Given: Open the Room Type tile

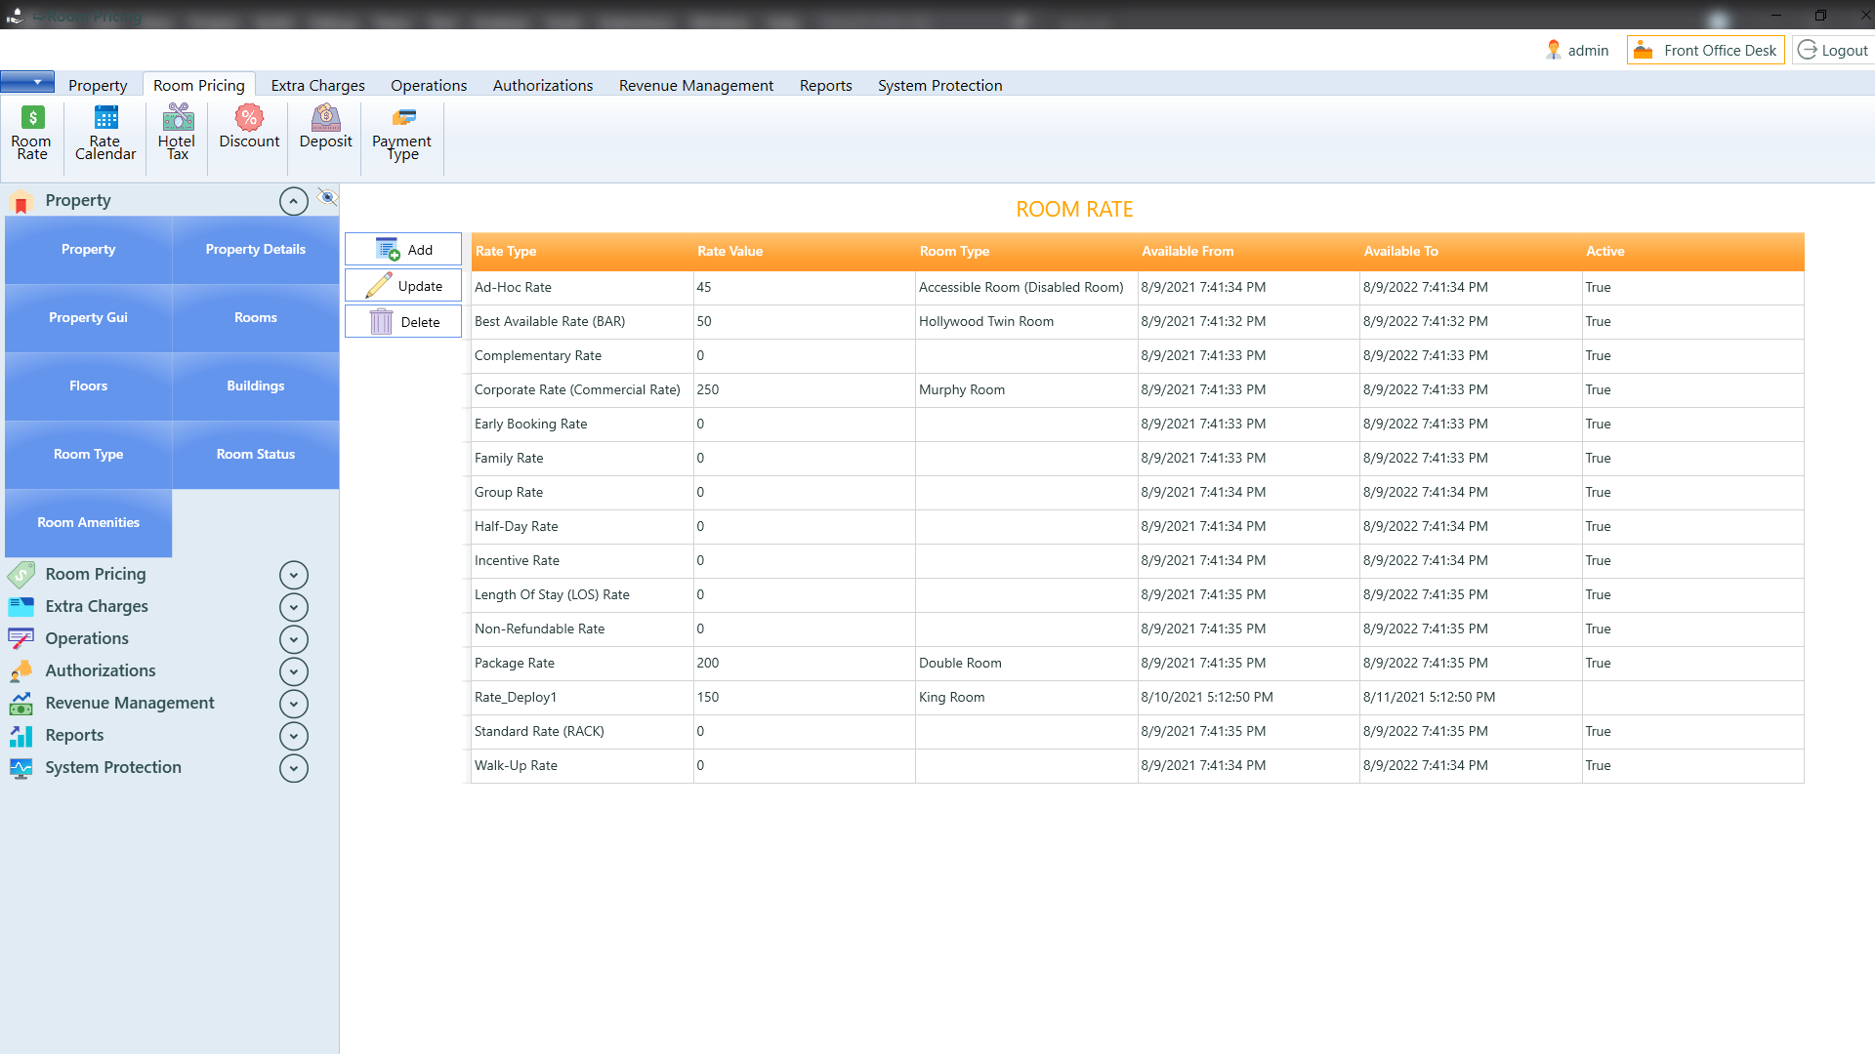Looking at the screenshot, I should tap(89, 455).
